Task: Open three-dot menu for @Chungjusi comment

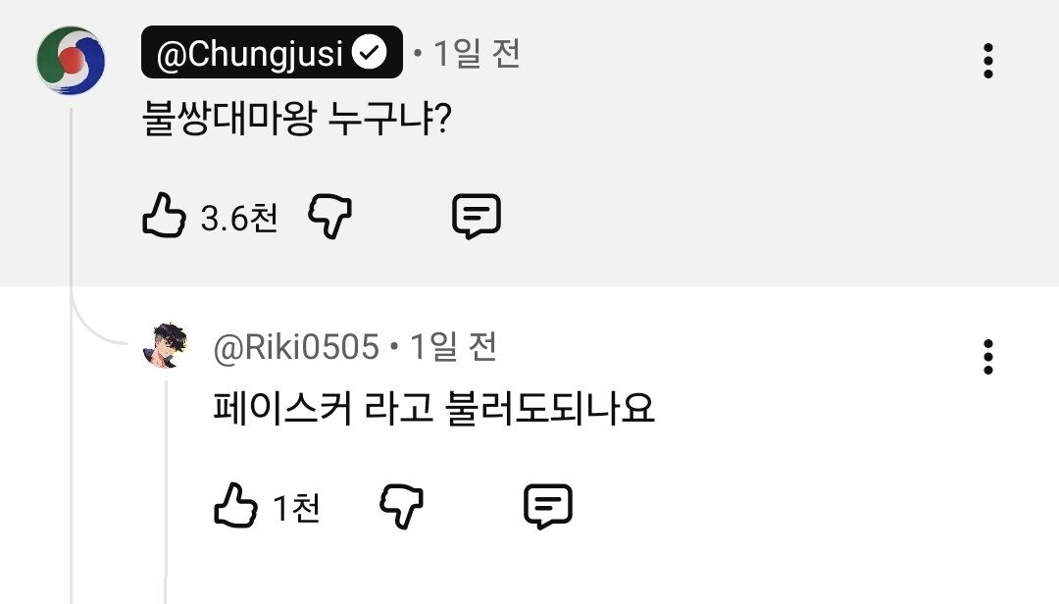Action: (987, 61)
